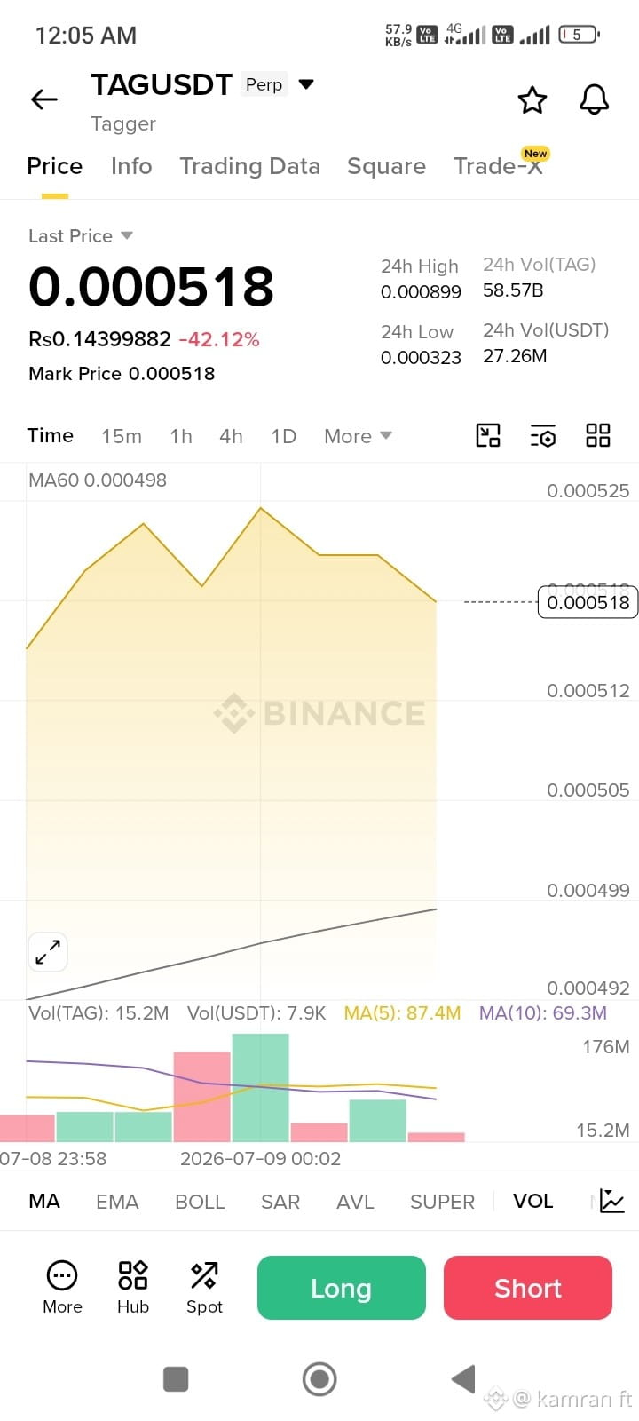Toggle the MA indicator
This screenshot has height=1421, width=639.
[x=44, y=1201]
